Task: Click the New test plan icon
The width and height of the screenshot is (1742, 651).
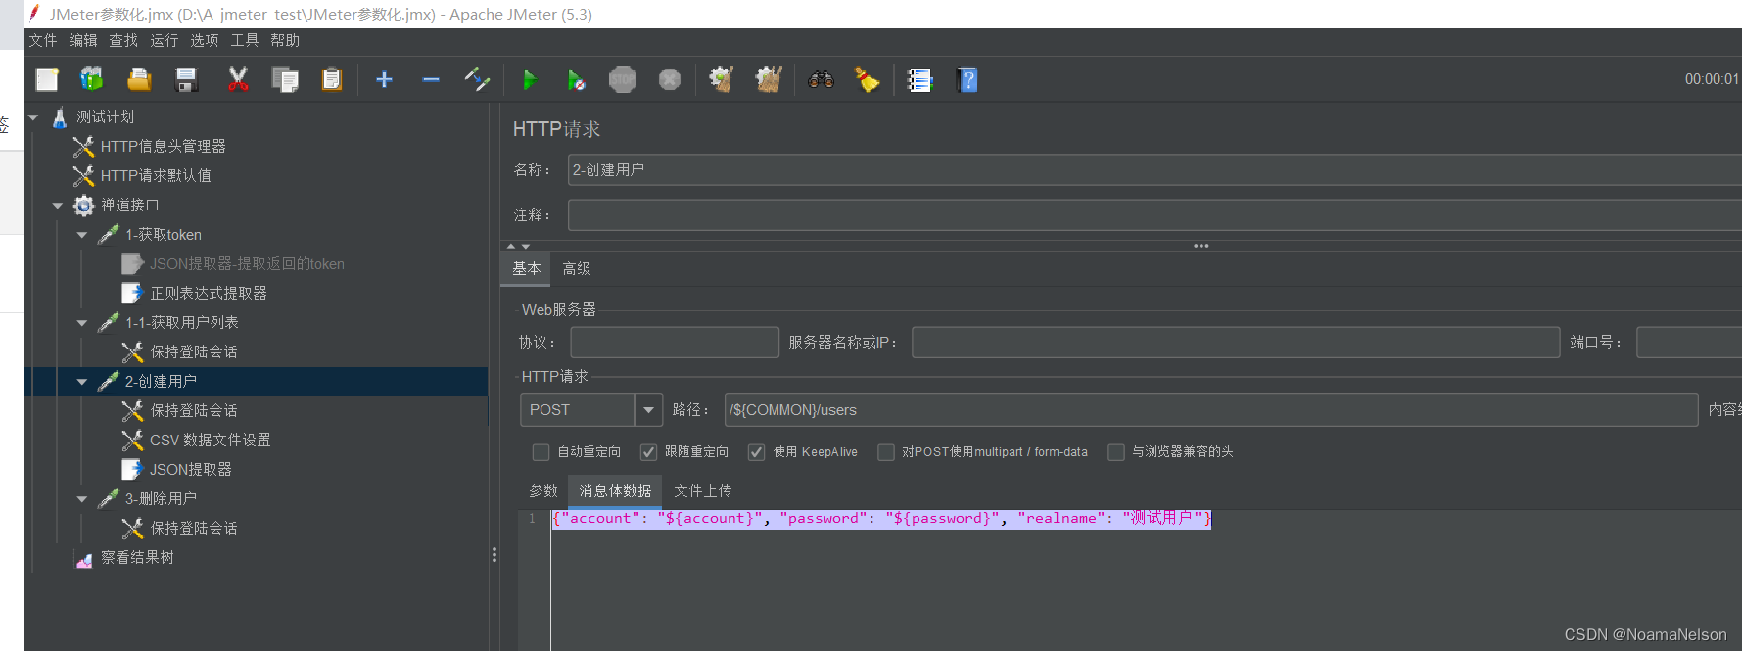Action: 47,79
